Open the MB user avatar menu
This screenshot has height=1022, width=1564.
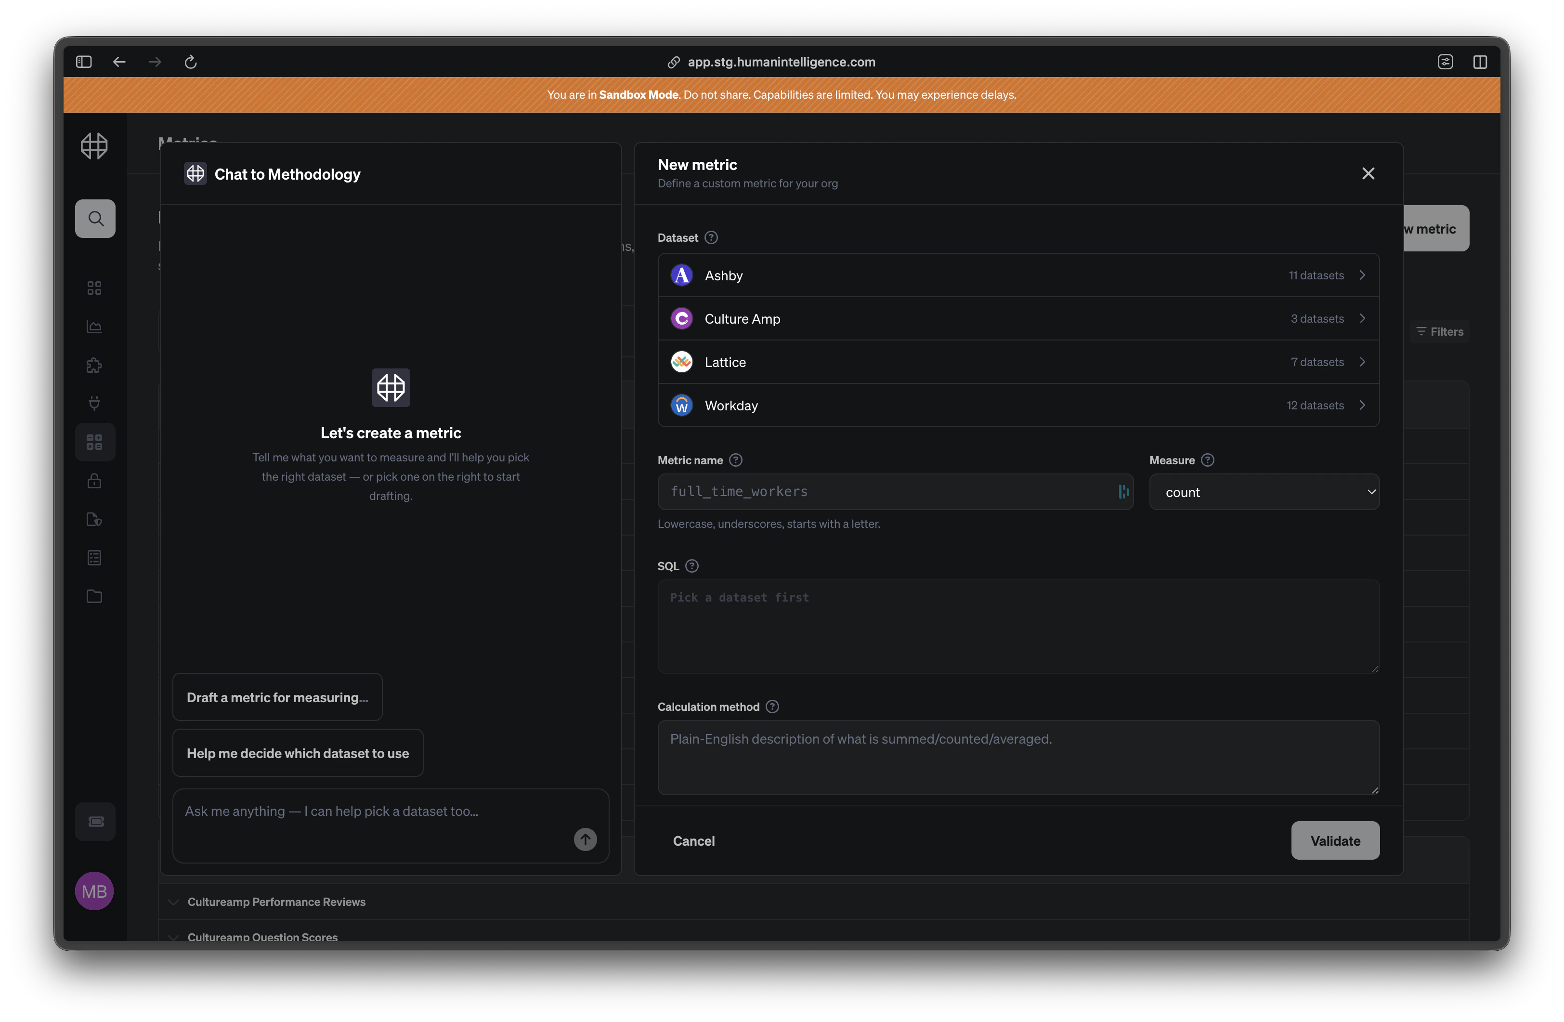(95, 891)
